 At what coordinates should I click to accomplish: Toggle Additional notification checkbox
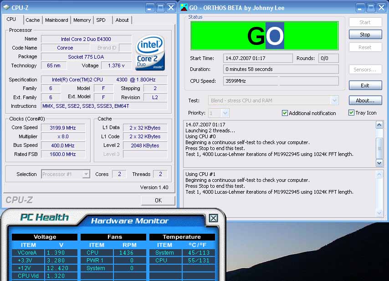285,113
